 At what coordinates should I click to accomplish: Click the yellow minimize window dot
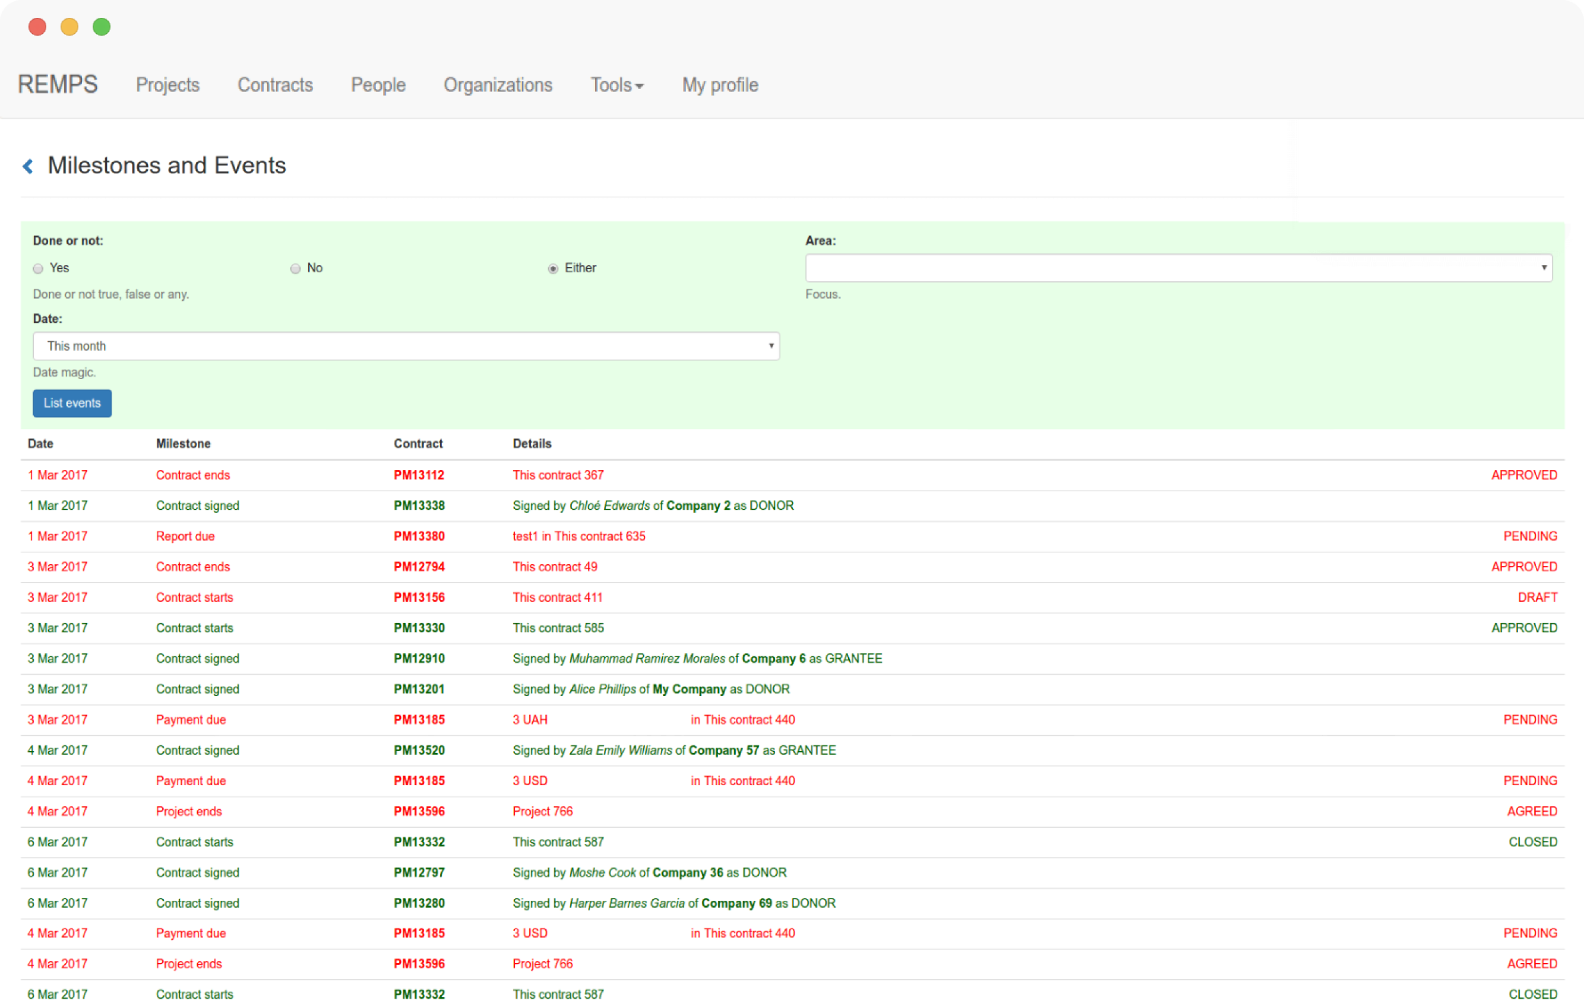[x=69, y=27]
